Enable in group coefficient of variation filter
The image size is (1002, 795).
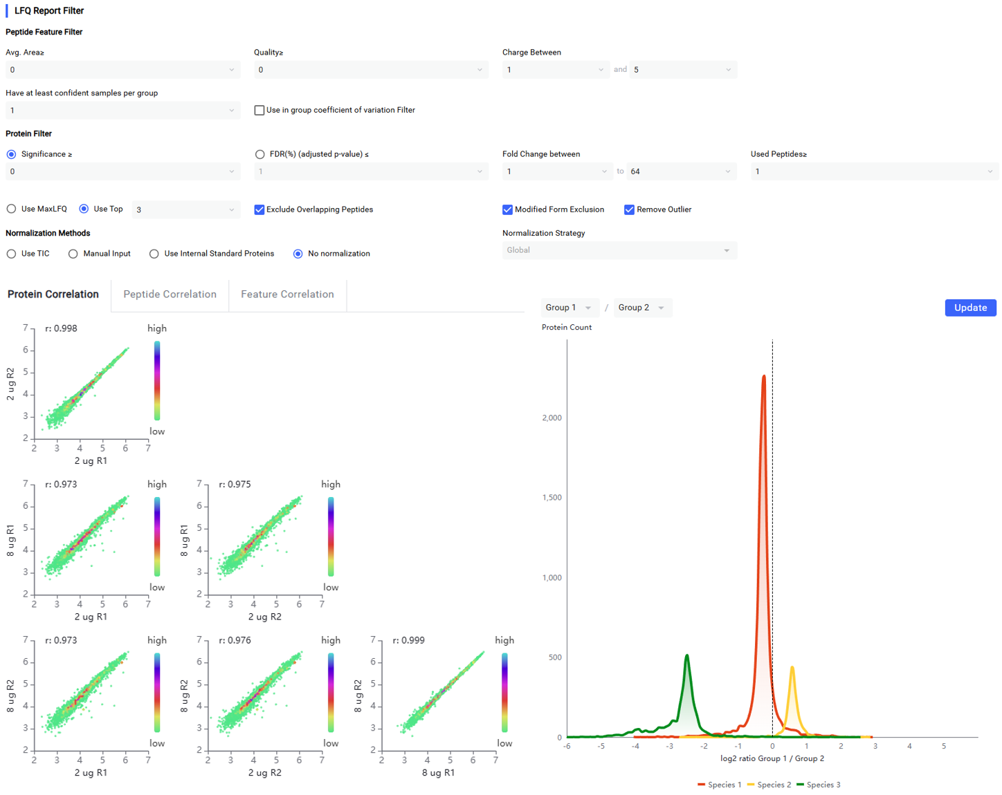259,110
